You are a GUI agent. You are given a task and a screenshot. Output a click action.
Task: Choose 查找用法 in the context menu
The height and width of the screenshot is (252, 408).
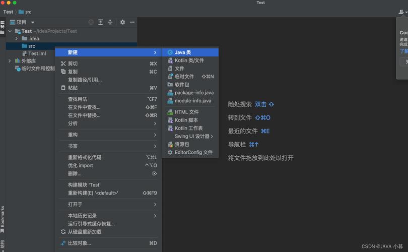pos(108,99)
